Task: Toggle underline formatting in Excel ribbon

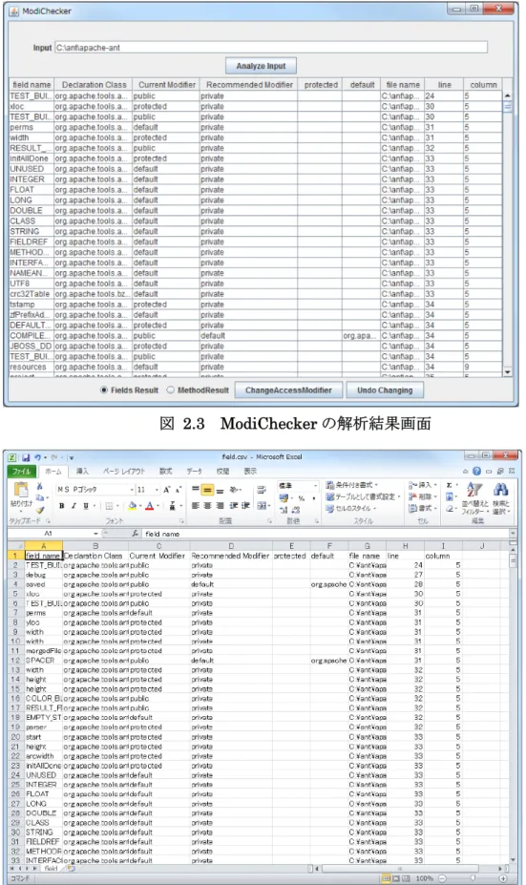Action: [85, 506]
